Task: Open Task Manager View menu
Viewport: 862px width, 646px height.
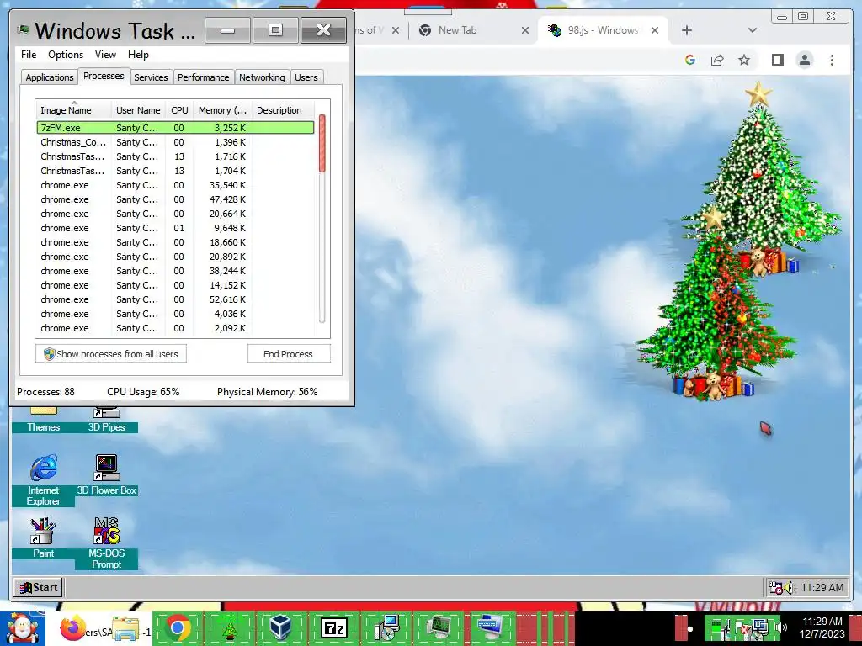Action: click(x=105, y=55)
